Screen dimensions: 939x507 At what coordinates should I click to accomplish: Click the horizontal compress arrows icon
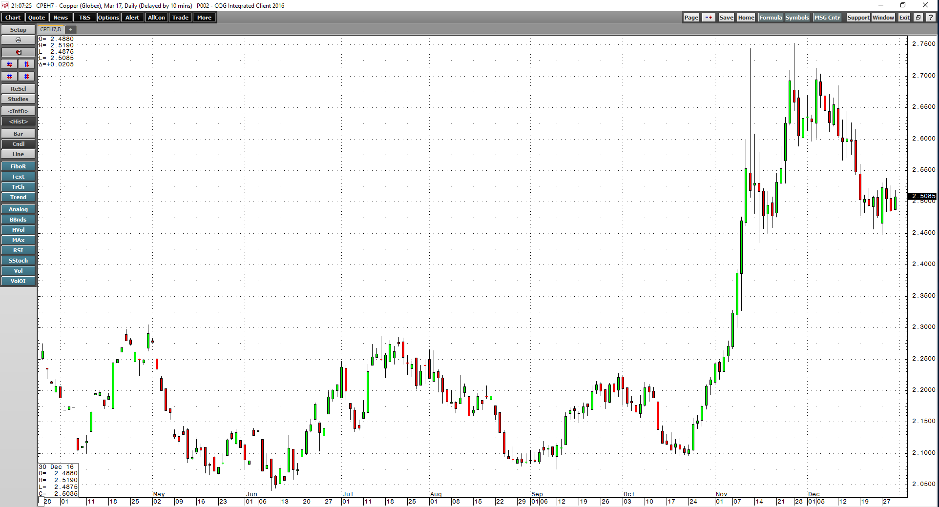click(9, 77)
